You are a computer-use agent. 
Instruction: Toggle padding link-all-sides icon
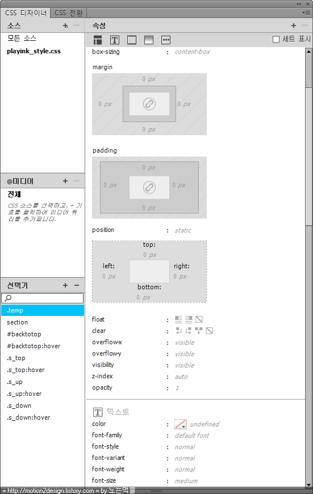[149, 187]
